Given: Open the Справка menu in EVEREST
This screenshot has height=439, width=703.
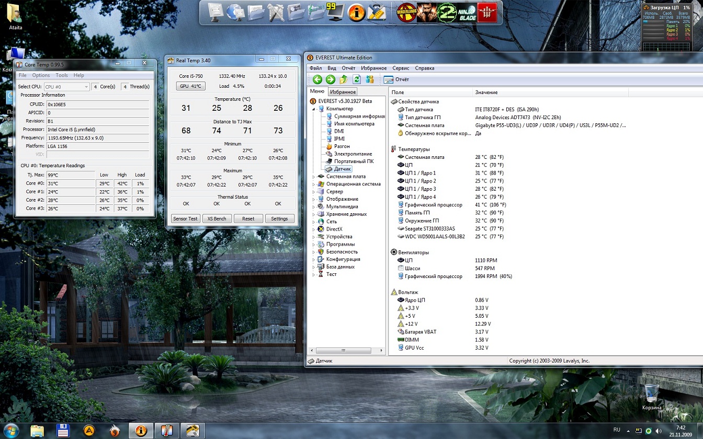Looking at the screenshot, I should (x=425, y=68).
